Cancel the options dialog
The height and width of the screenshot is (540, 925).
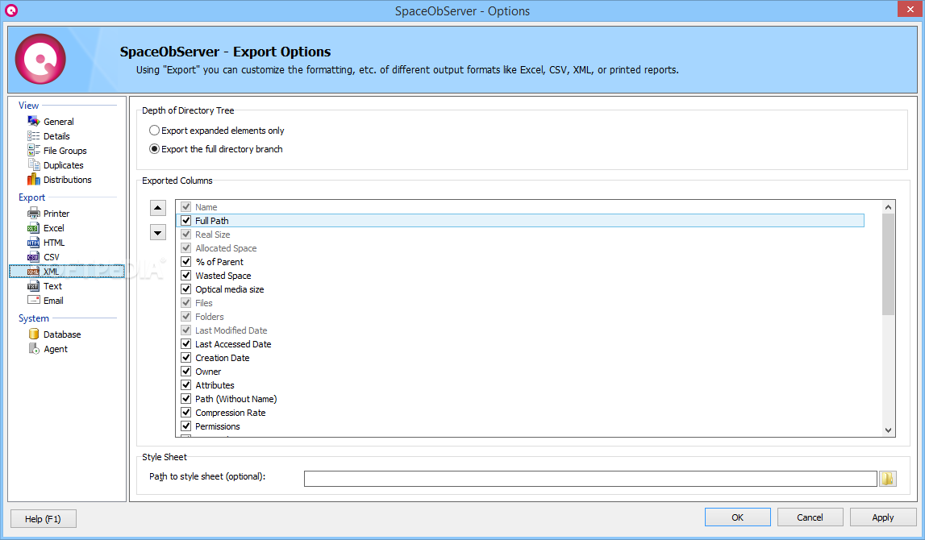(x=810, y=517)
